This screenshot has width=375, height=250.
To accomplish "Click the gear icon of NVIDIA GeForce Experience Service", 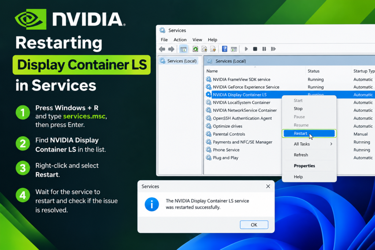I will pos(208,87).
